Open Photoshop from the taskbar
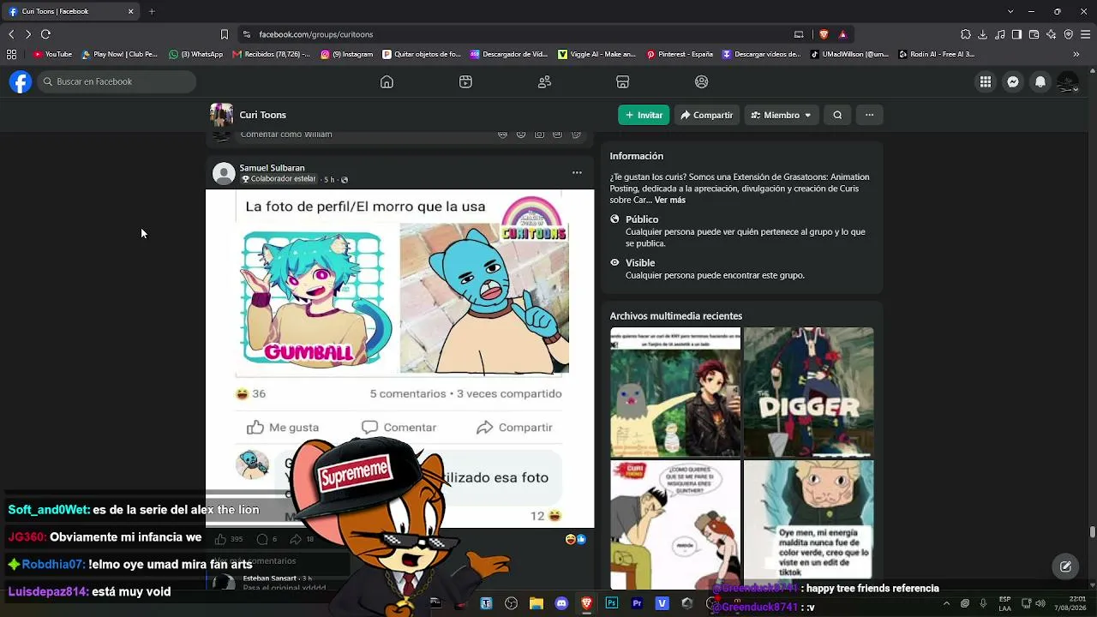 pyautogui.click(x=612, y=603)
